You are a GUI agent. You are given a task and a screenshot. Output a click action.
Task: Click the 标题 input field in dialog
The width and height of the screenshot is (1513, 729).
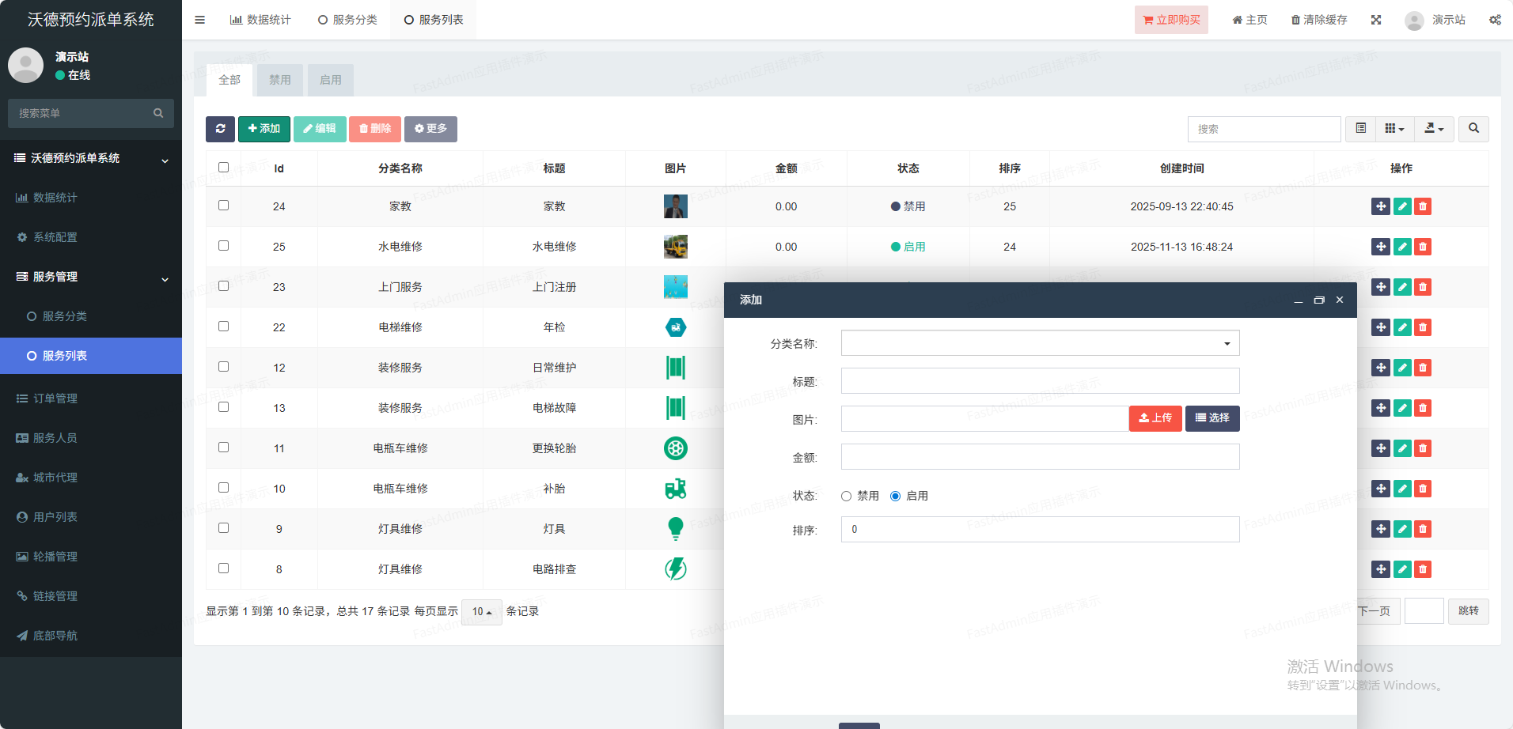(1040, 381)
